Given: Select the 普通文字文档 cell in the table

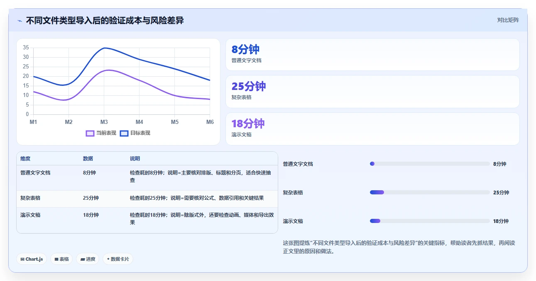Looking at the screenshot, I should tap(35, 173).
